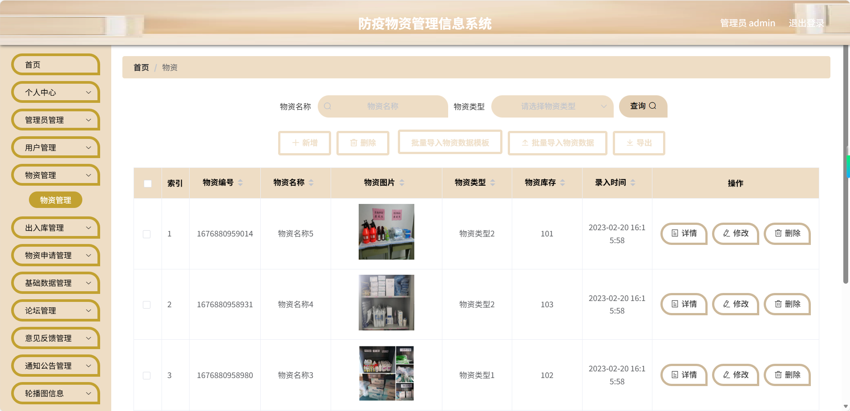Click cell 1676880958931

[x=225, y=305]
